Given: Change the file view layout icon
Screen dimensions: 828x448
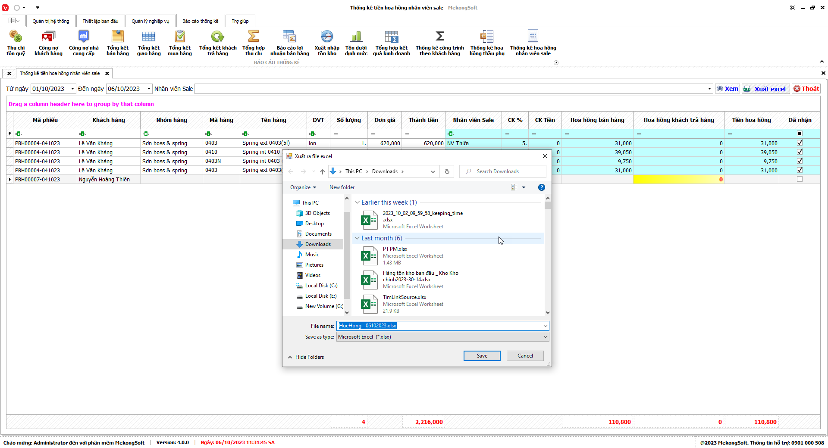Looking at the screenshot, I should [x=514, y=187].
